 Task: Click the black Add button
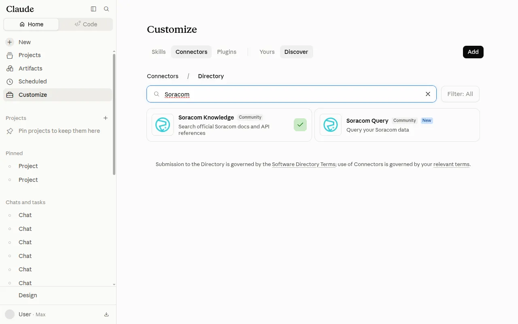click(473, 52)
